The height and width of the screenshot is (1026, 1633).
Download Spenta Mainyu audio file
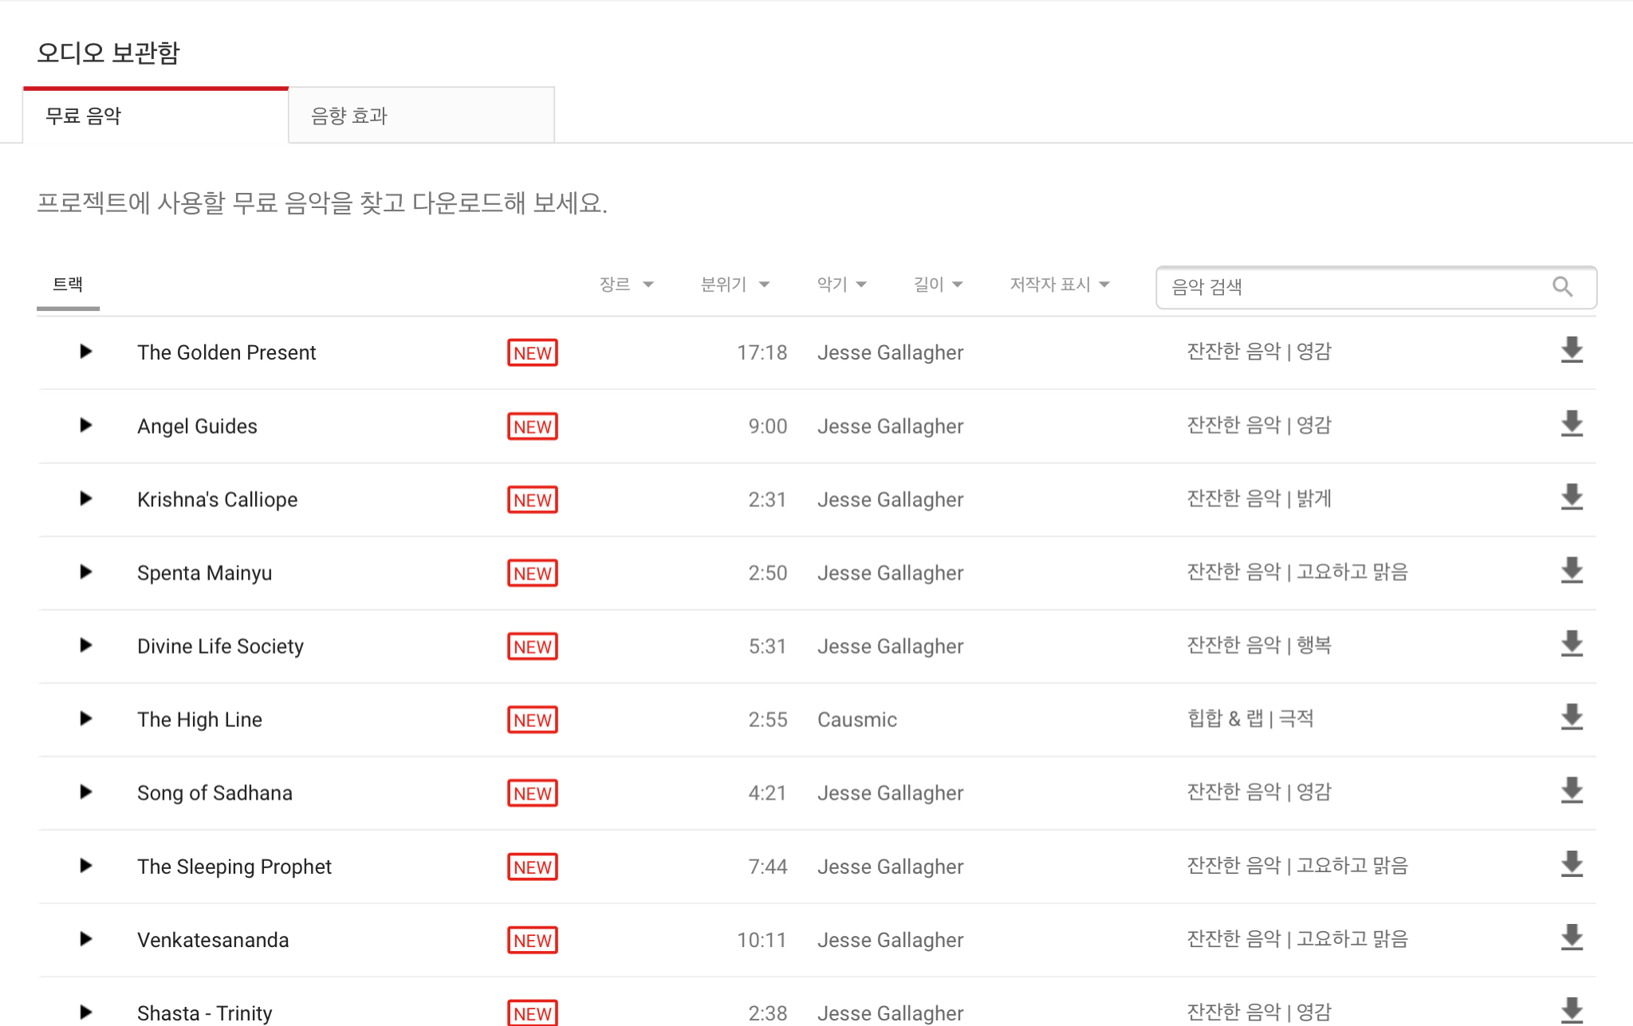(x=1571, y=571)
